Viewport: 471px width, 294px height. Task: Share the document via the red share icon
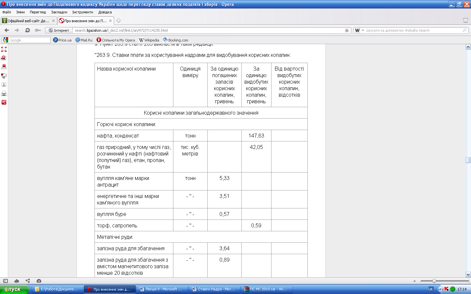[x=4, y=102]
